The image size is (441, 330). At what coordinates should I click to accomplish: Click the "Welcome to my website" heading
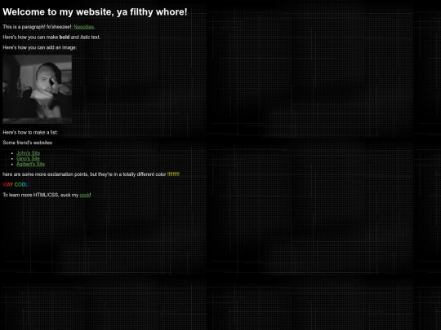click(x=95, y=12)
